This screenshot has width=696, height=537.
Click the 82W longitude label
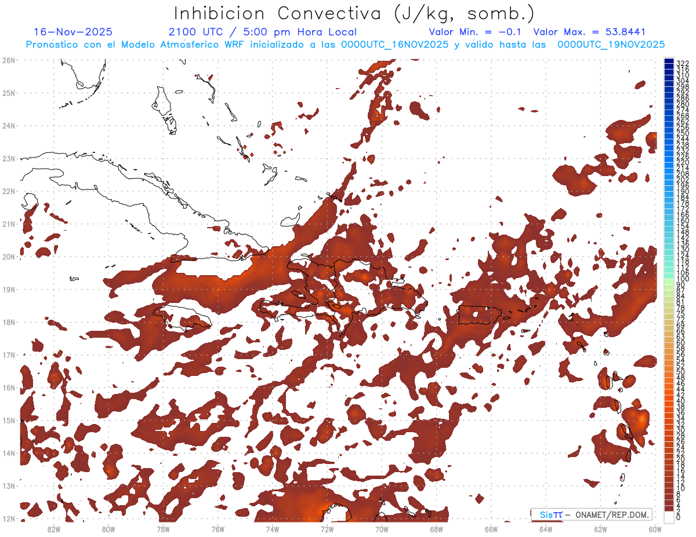point(53,529)
